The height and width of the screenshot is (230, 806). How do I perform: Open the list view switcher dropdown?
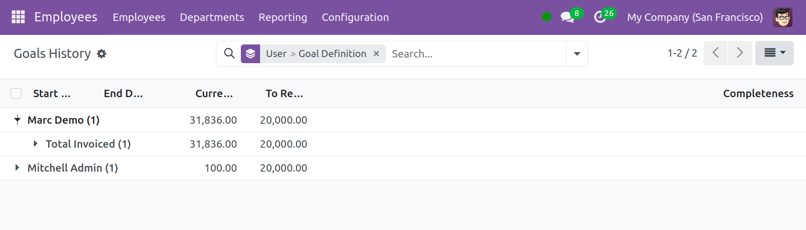pos(775,53)
